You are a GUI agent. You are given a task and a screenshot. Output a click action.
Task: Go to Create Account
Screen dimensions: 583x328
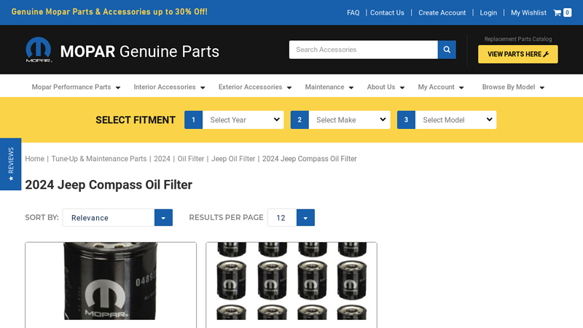[442, 12]
